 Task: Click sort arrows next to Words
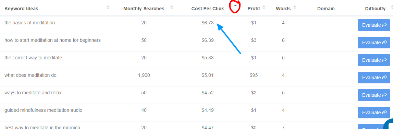click(x=295, y=7)
